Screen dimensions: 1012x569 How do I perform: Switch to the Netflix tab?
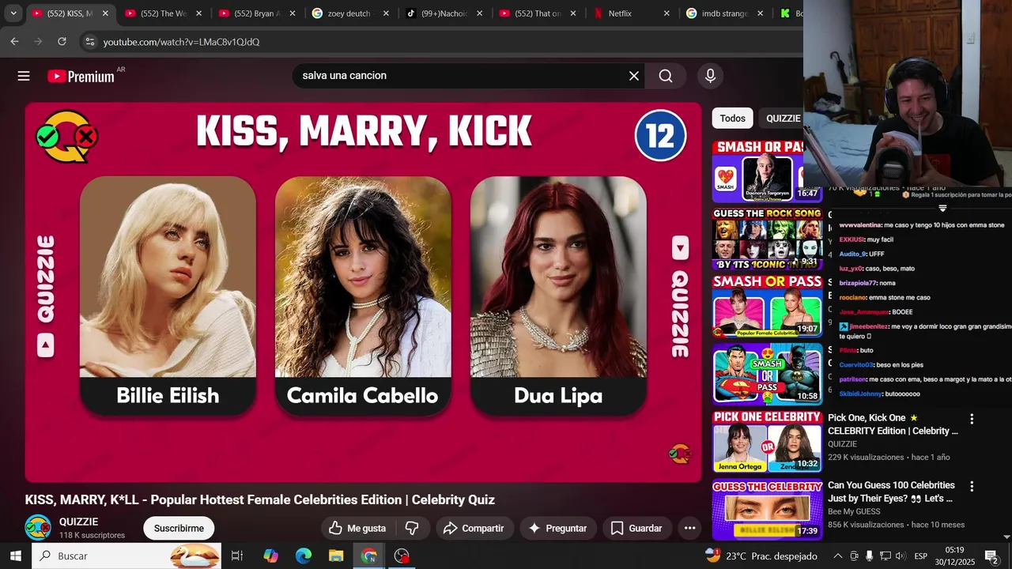pyautogui.click(x=632, y=13)
